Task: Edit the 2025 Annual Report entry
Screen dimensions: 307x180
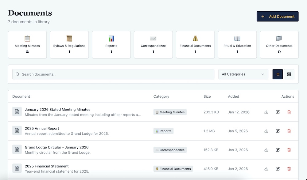Action: (x=278, y=131)
